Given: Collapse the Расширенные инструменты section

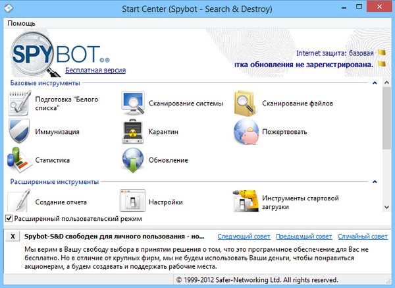Looking at the screenshot, I should (x=375, y=181).
